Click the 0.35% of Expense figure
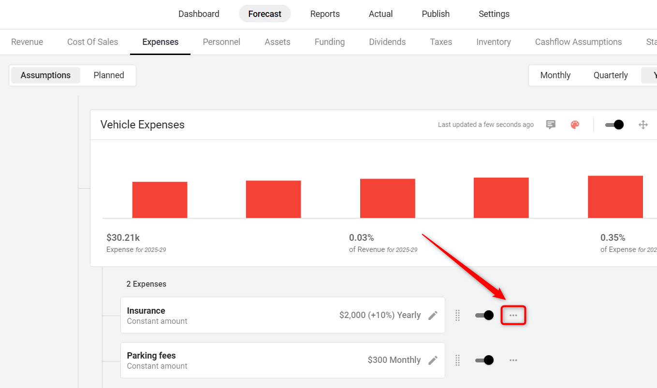Image resolution: width=657 pixels, height=388 pixels. (613, 237)
